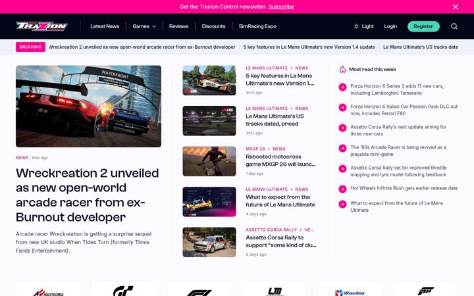This screenshot has height=296, width=474.
Task: Open thumbnail for future of Le Mans Ultimate article
Action: 209,202
